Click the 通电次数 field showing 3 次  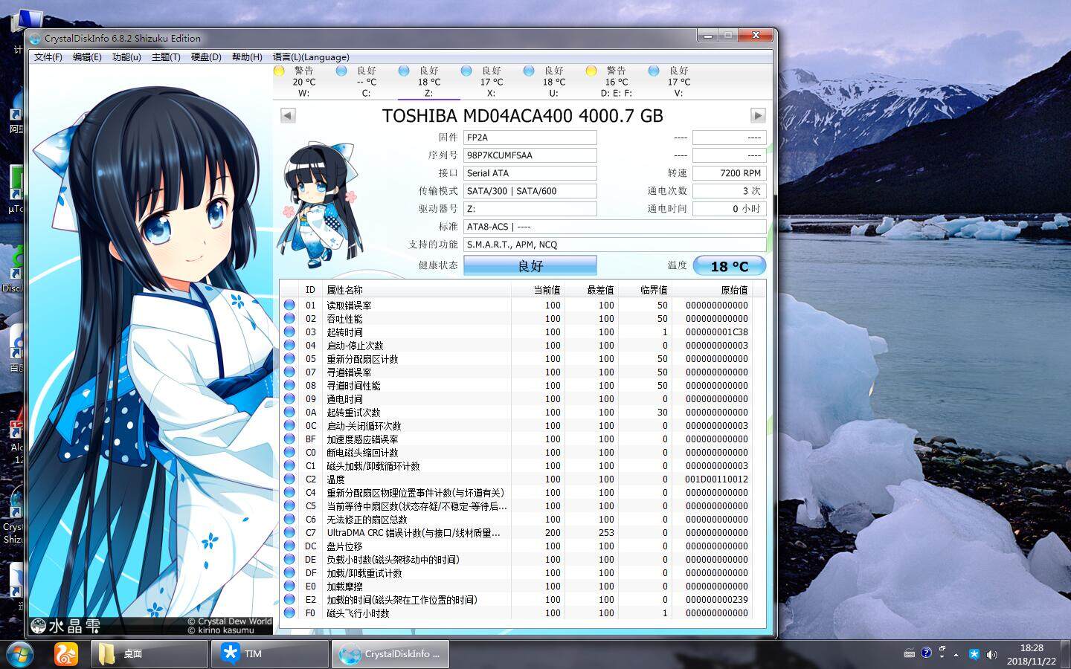click(730, 191)
